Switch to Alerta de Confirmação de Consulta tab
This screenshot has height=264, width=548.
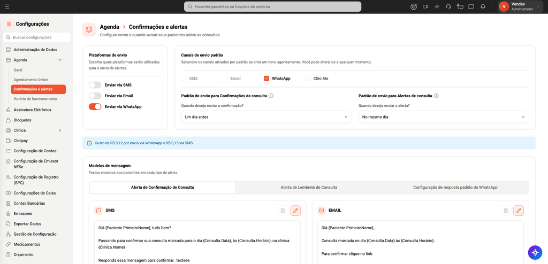(163, 188)
